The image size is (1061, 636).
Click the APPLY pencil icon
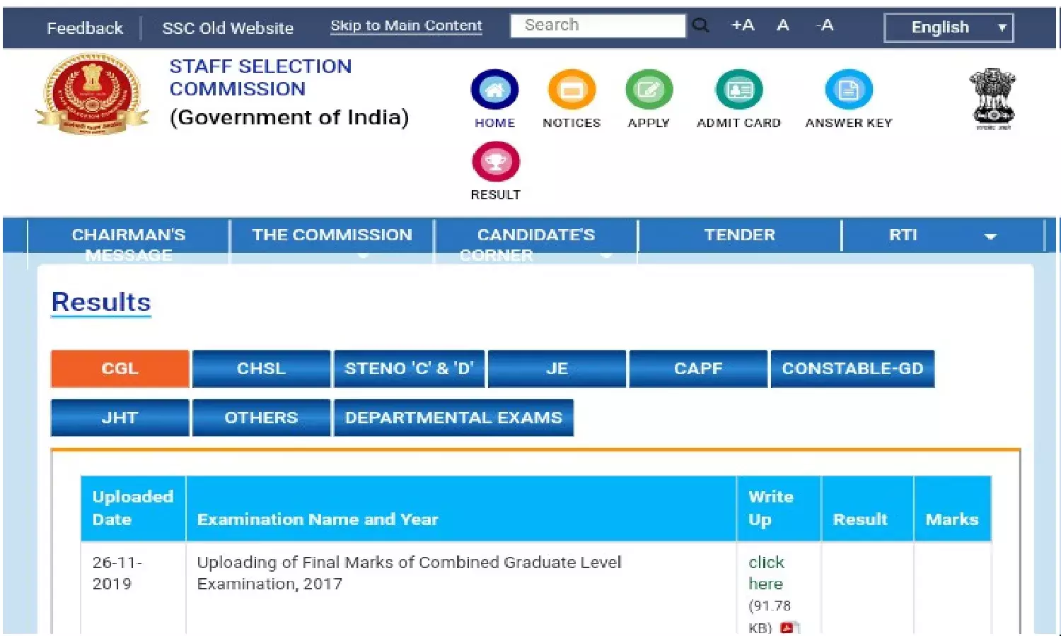[x=649, y=90]
